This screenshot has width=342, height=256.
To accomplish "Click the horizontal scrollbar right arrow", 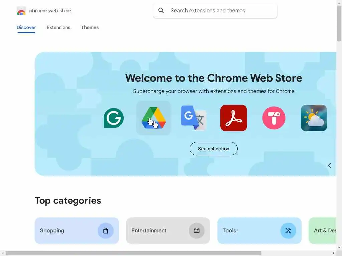I will click(x=334, y=253).
